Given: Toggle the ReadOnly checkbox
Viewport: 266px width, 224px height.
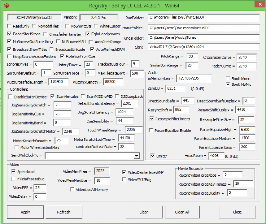Looking at the screenshot, I should 9,26.
